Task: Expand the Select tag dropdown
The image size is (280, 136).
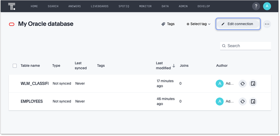Action: point(199,24)
